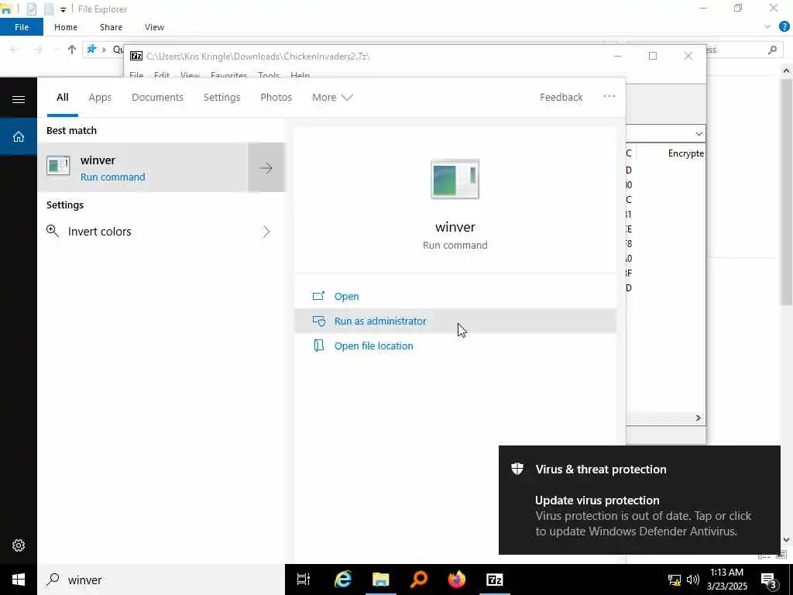The width and height of the screenshot is (793, 595).
Task: Select the Invert colors settings result
Action: (x=161, y=232)
